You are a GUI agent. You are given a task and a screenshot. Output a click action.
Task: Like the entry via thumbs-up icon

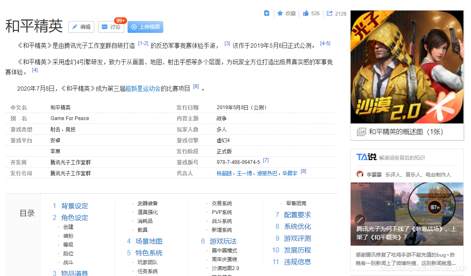(306, 13)
